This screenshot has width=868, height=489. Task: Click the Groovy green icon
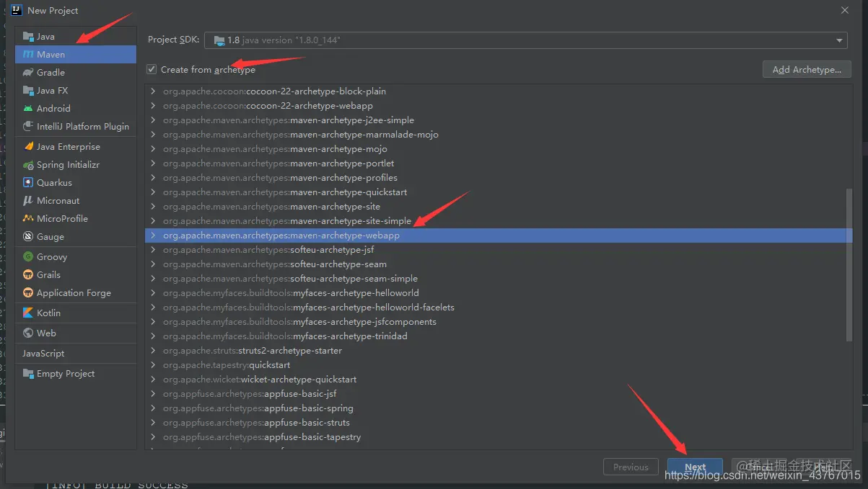pyautogui.click(x=28, y=257)
